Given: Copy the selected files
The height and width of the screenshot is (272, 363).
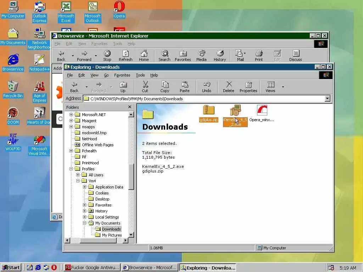Looking at the screenshot, I should (165, 87).
